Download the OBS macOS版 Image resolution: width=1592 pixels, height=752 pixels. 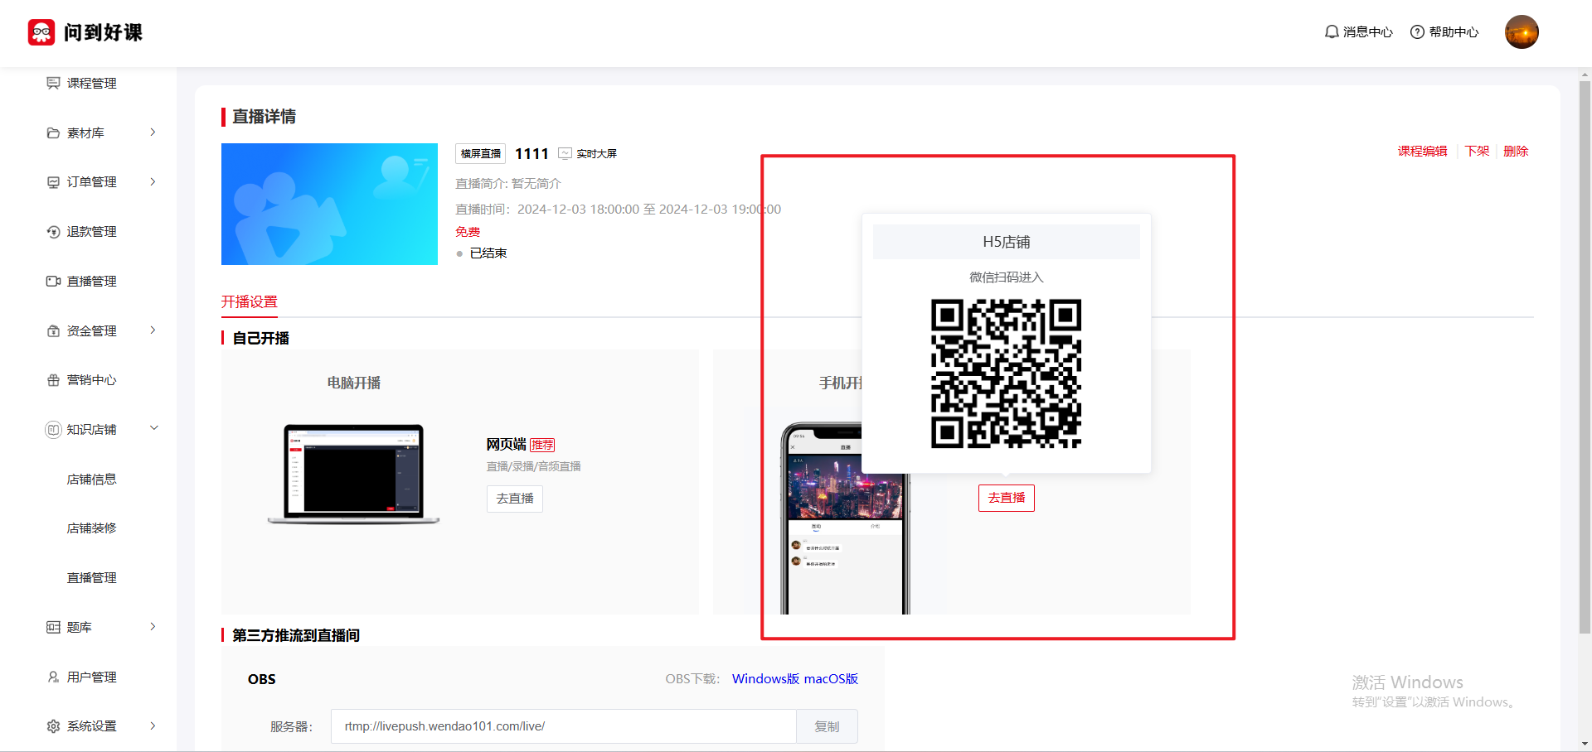(831, 678)
